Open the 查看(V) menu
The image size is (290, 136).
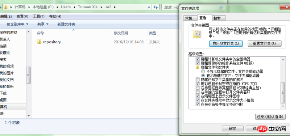(22, 16)
